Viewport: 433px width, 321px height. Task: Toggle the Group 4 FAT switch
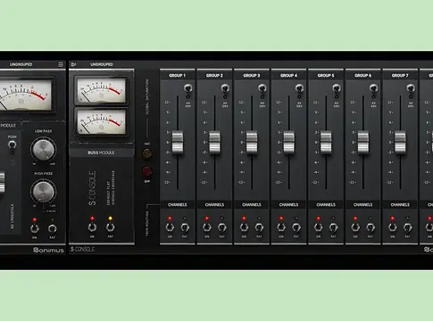296,227
